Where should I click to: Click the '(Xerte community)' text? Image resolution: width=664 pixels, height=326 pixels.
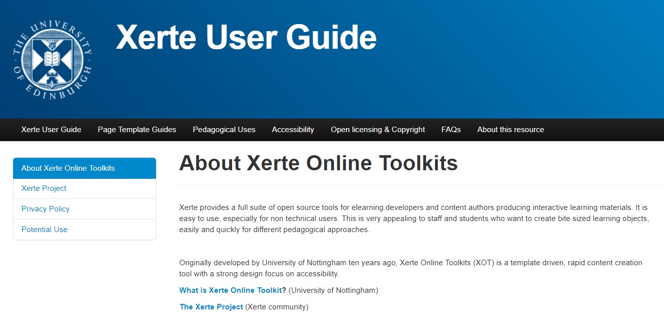(x=277, y=307)
